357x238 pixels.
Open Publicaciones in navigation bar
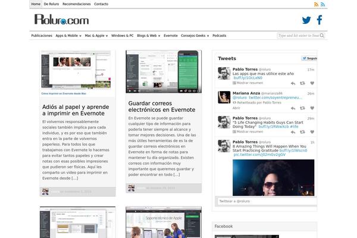42,36
